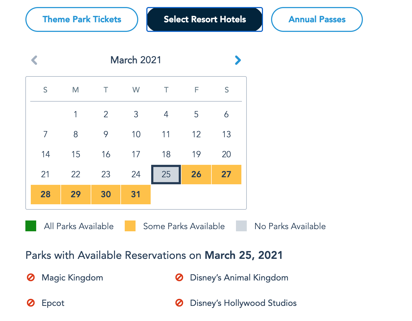Viewport: 412px width, 321px height.
Task: Click the selected March 25 date
Action: pyautogui.click(x=166, y=175)
